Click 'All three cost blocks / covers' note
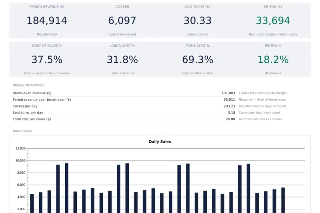This screenshot has width=320, height=213. [260, 119]
